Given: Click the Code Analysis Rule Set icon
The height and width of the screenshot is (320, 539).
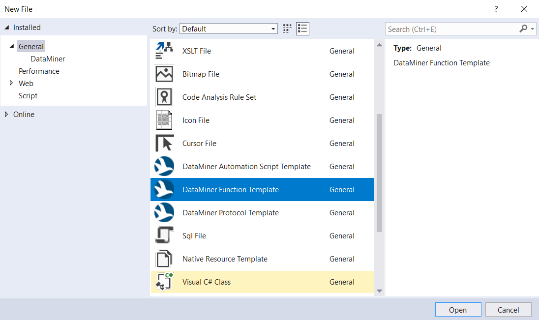Looking at the screenshot, I should point(164,97).
